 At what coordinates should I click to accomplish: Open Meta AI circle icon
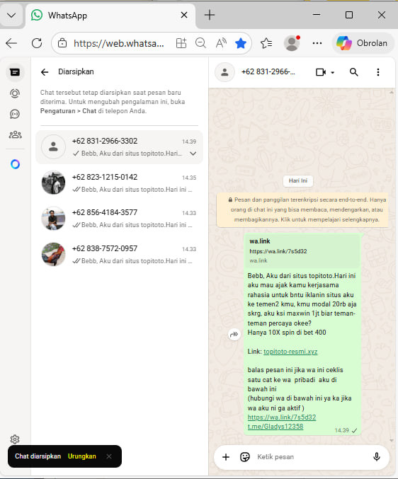(x=15, y=164)
